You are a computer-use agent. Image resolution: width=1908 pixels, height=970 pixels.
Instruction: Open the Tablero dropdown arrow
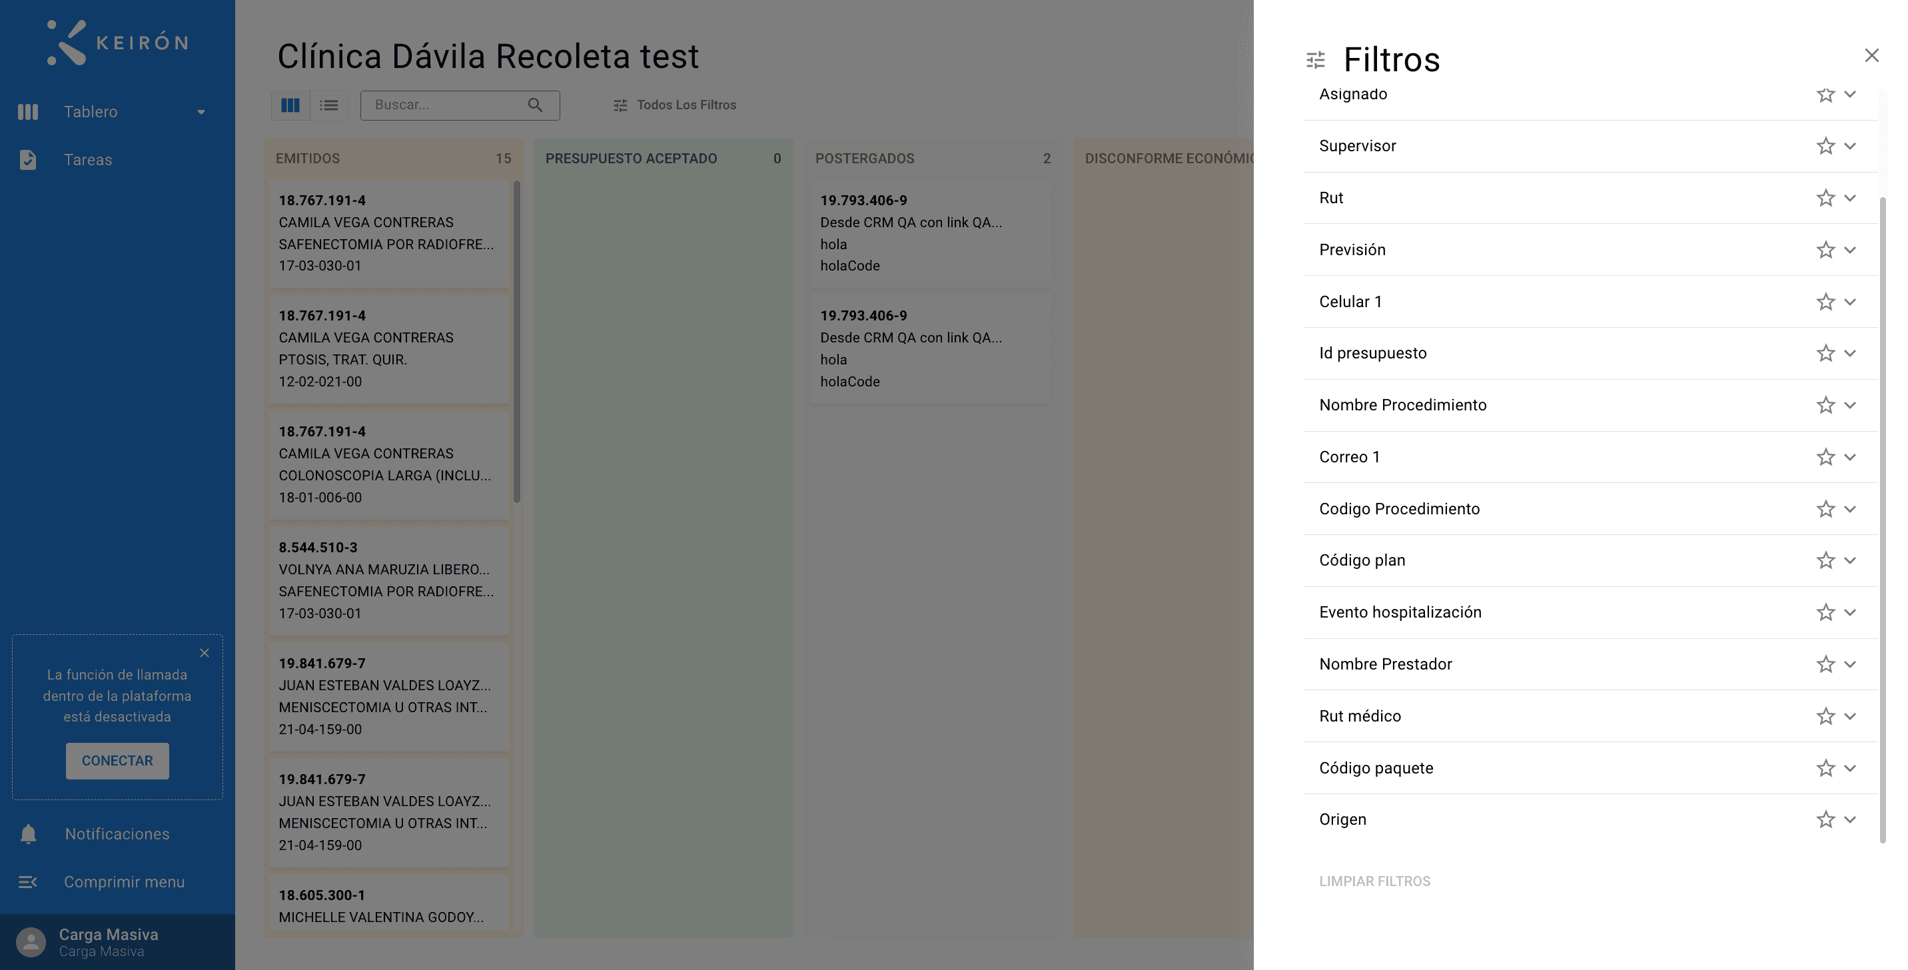(x=201, y=113)
